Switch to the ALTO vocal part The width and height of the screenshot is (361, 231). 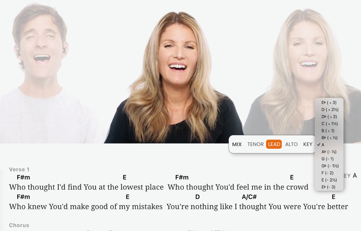click(x=291, y=144)
